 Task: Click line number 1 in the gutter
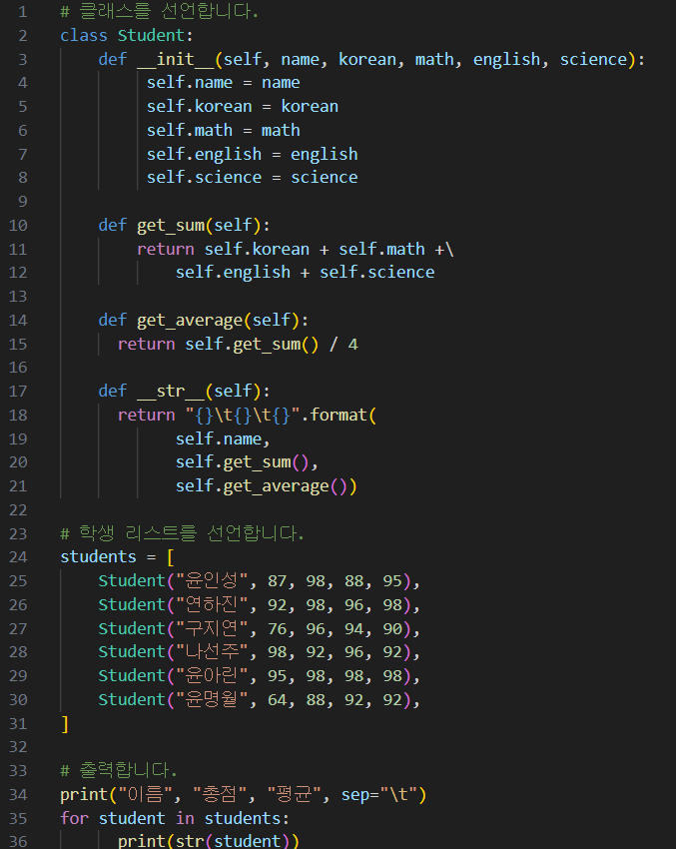(22, 11)
